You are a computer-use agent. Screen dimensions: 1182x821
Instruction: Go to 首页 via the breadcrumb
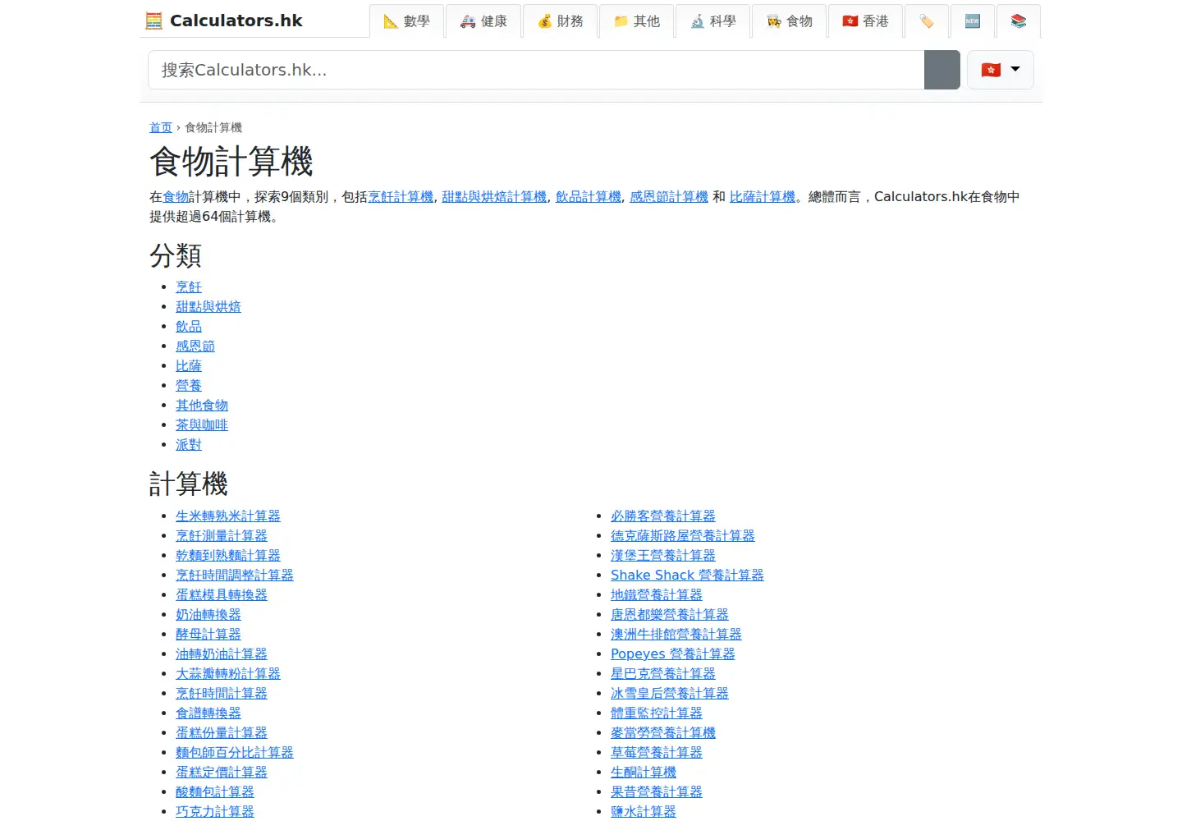coord(161,127)
